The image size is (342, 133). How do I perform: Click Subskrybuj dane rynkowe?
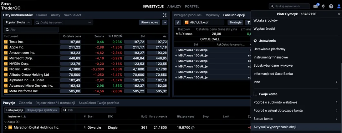pyautogui.click(x=273, y=65)
